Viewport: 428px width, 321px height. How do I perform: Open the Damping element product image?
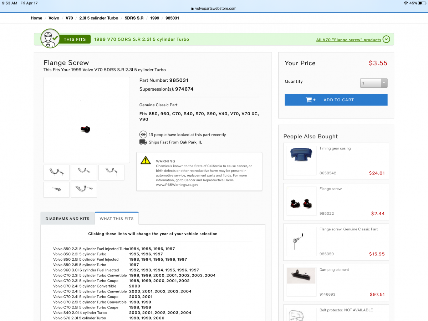coord(301,282)
